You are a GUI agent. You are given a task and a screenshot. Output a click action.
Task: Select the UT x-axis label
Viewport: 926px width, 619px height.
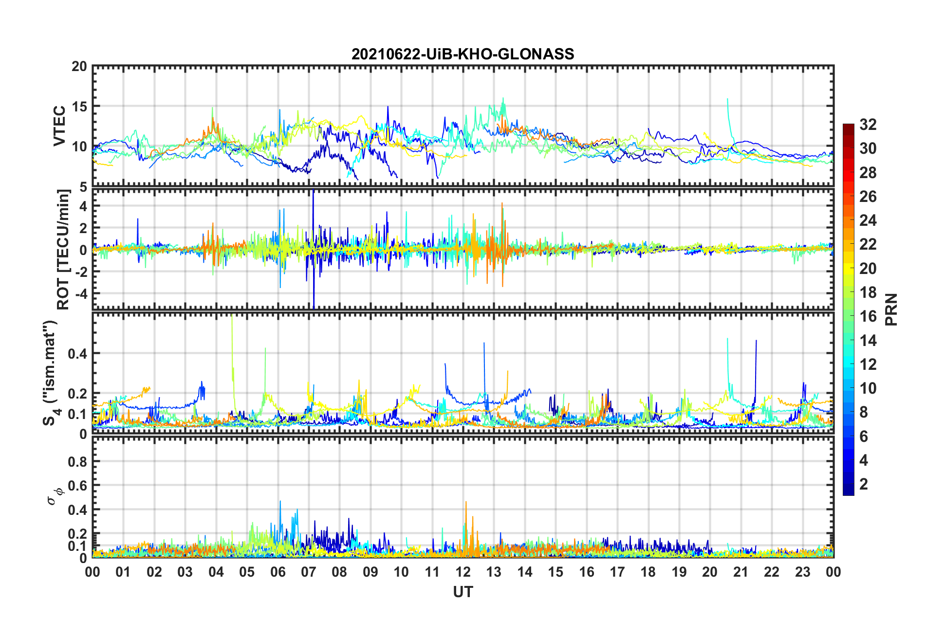click(x=463, y=592)
